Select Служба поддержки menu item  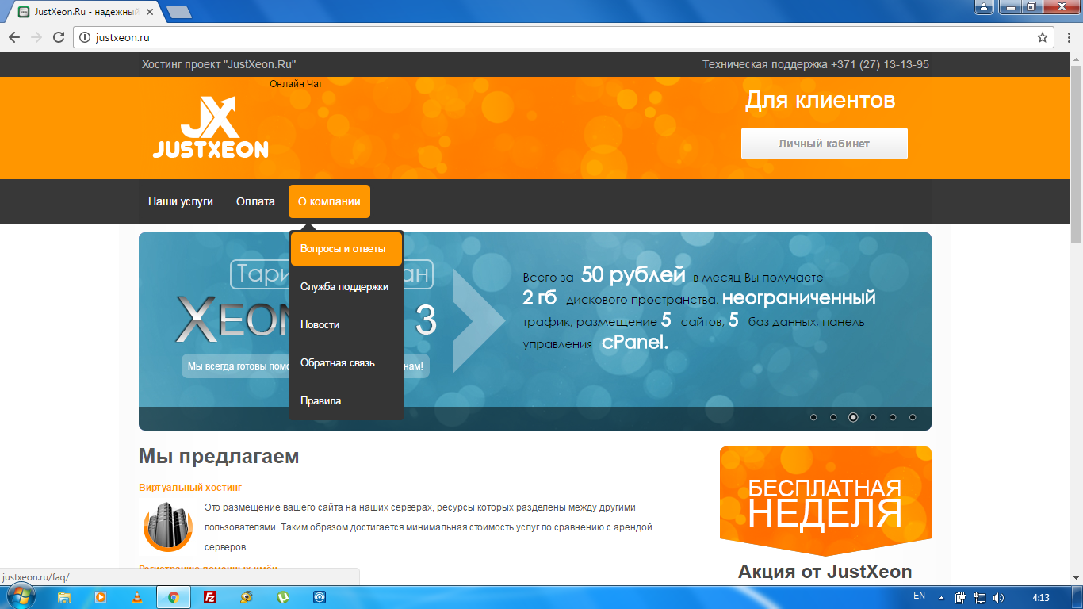346,287
